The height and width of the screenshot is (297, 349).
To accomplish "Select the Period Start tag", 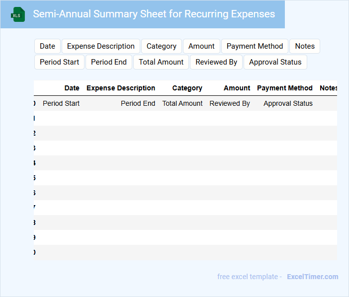I will [x=60, y=62].
